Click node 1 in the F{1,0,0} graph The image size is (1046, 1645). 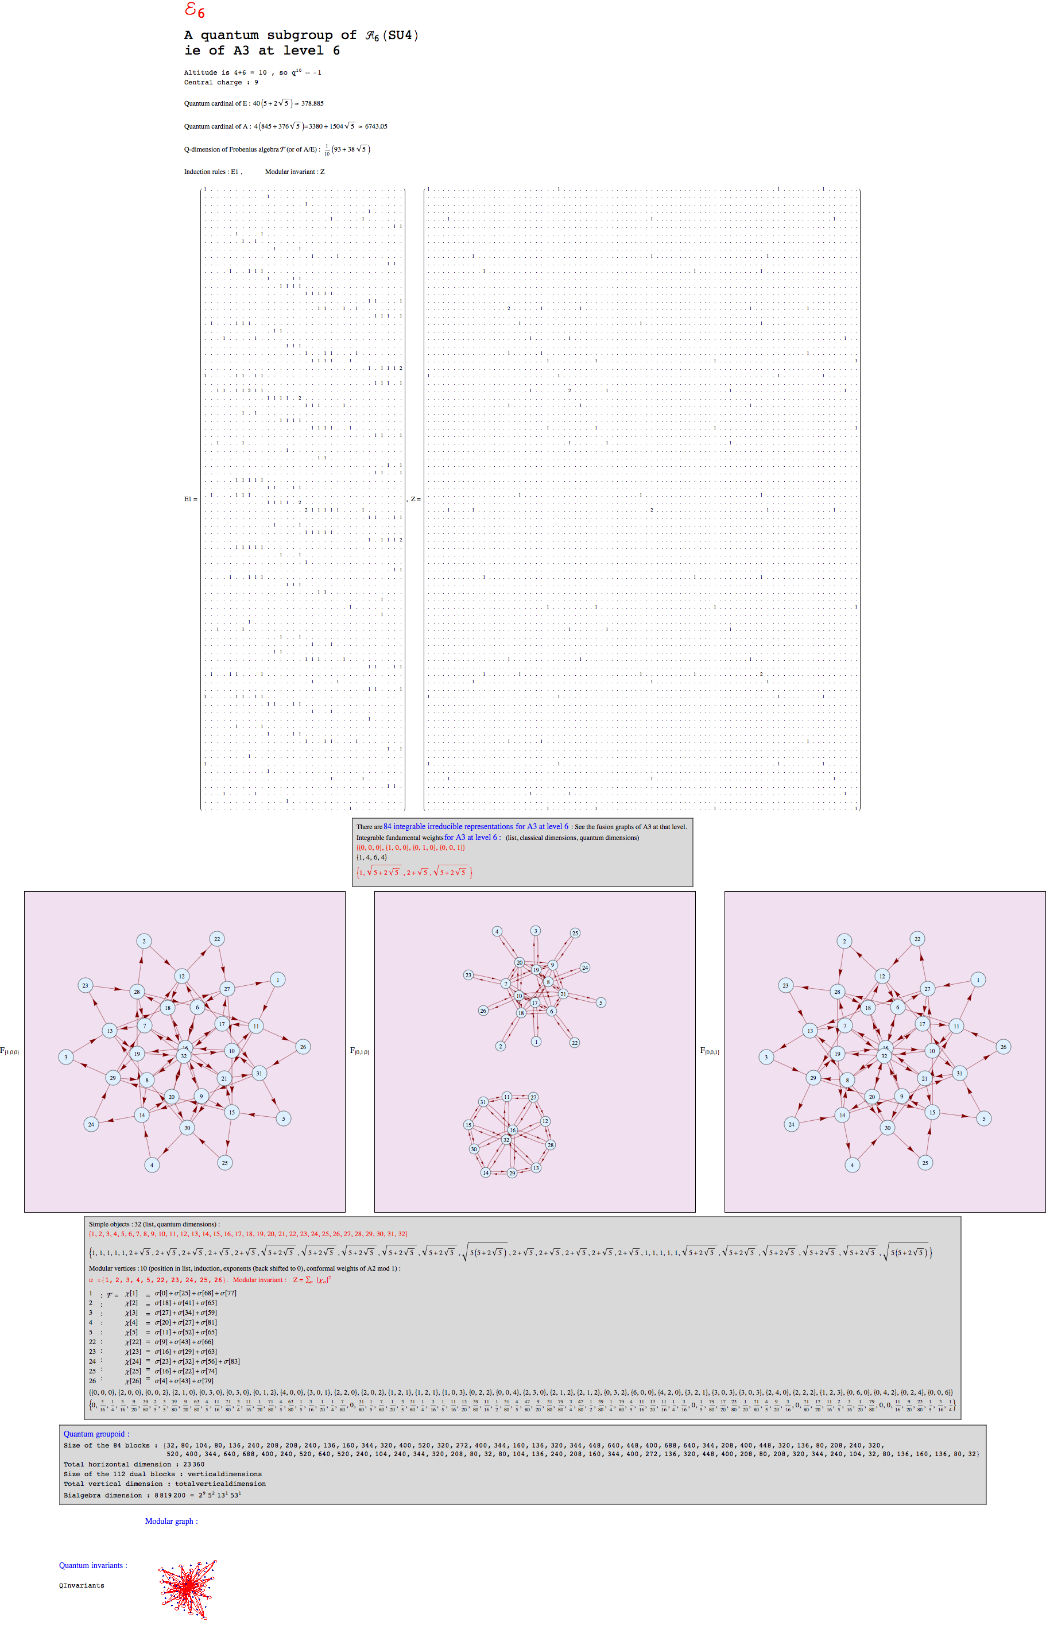coord(277,980)
